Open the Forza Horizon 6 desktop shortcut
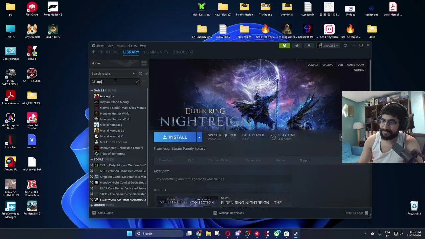This screenshot has width=425, height=239. [x=53, y=9]
